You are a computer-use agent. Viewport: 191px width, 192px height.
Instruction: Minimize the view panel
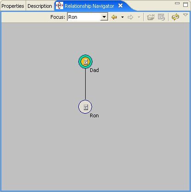point(177,3)
